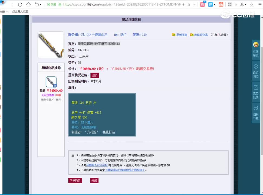The width and height of the screenshot is (263, 195).
Task: Click the undo/restore tab icon
Action: pyautogui.click(x=37, y=4)
